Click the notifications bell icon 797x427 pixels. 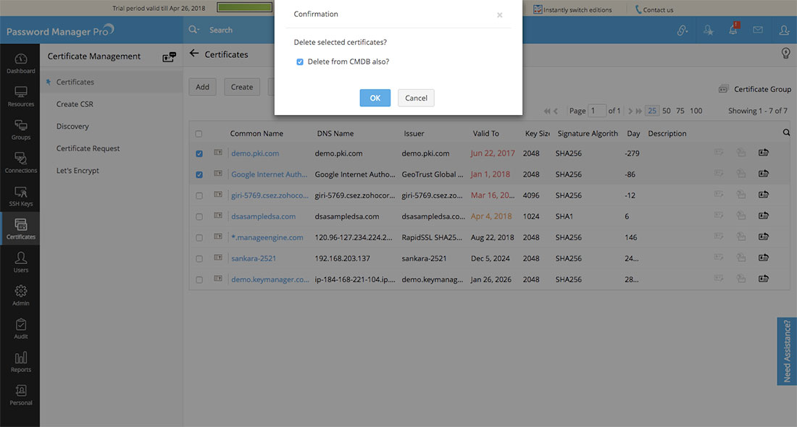733,30
